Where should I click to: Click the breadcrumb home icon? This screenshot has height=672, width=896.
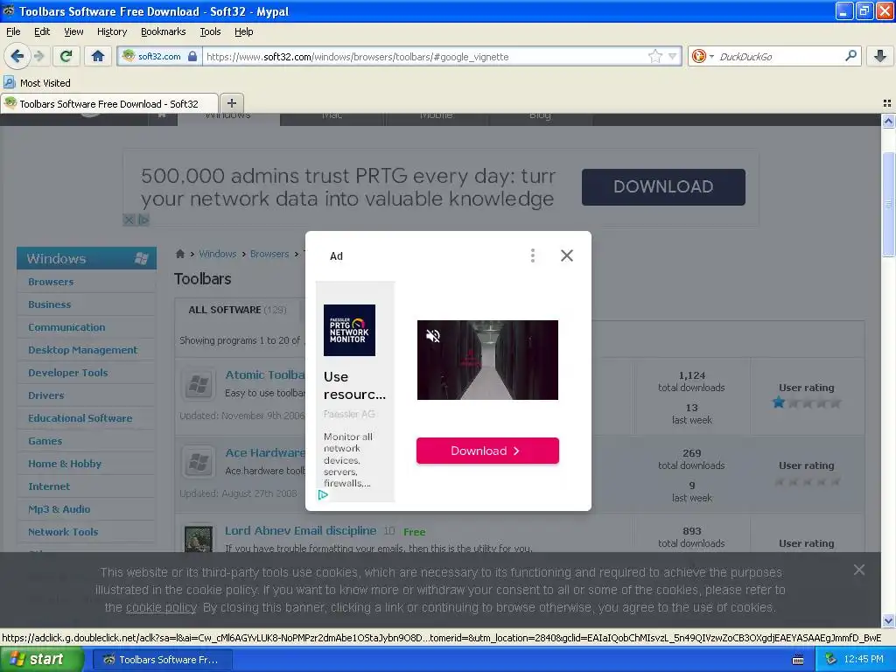(x=180, y=254)
